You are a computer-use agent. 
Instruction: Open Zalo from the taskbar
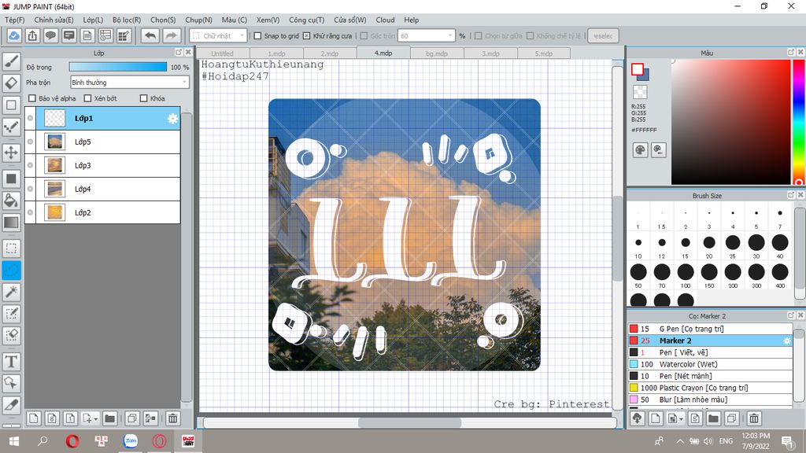click(131, 440)
